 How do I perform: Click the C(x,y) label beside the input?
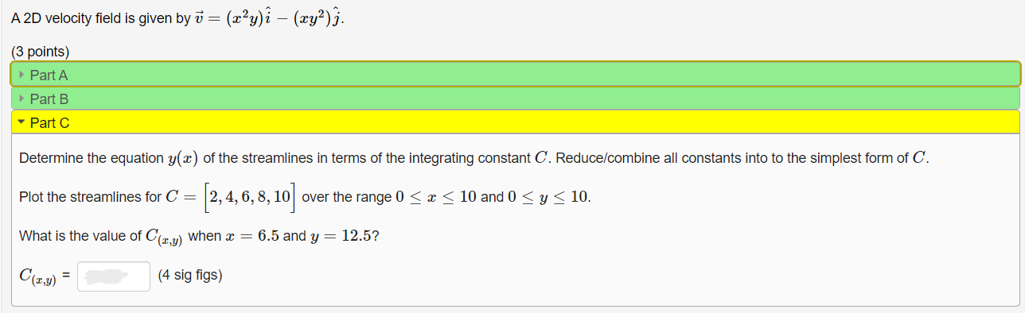[37, 276]
